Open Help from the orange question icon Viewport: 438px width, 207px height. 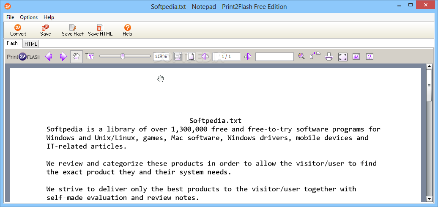tap(127, 30)
